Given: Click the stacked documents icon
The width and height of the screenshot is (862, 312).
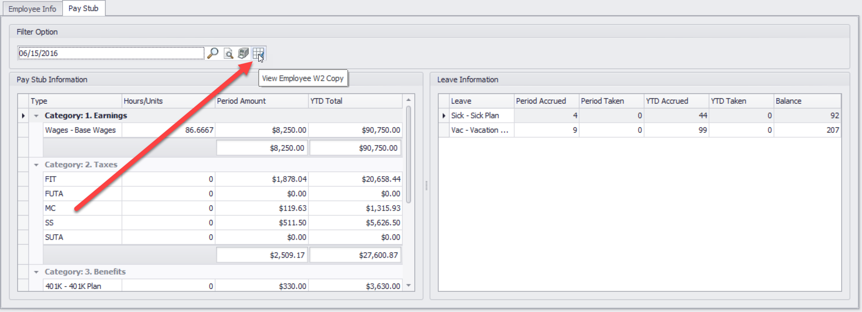Looking at the screenshot, I should pyautogui.click(x=243, y=53).
